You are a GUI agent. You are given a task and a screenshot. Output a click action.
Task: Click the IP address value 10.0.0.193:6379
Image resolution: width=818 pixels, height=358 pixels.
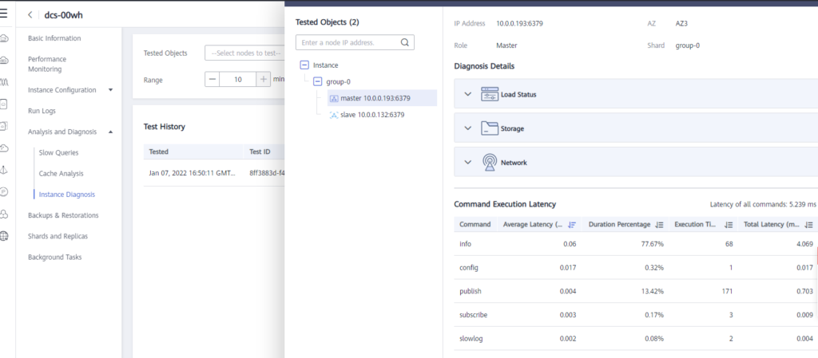521,23
